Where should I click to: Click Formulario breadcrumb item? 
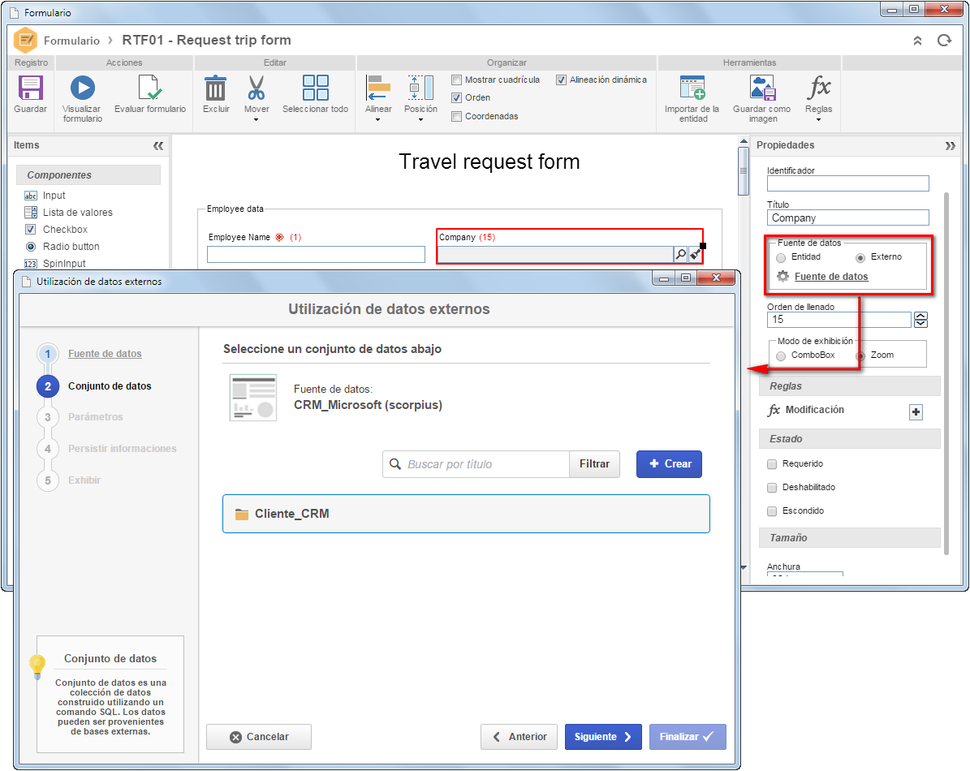tap(71, 41)
